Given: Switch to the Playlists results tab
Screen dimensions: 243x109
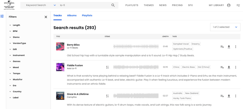Looking at the screenshot, I should [x=87, y=15].
